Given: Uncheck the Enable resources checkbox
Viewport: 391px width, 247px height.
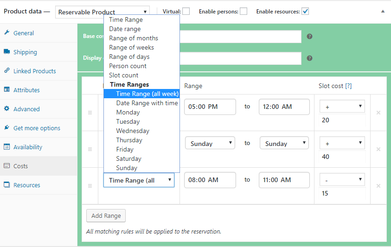Looking at the screenshot, I should pyautogui.click(x=305, y=12).
